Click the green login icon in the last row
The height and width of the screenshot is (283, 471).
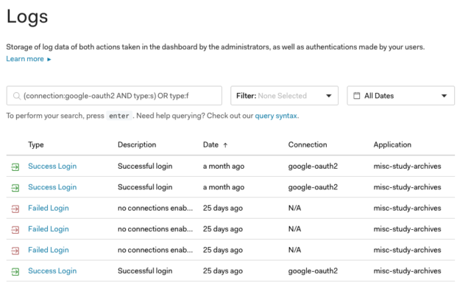pyautogui.click(x=15, y=271)
